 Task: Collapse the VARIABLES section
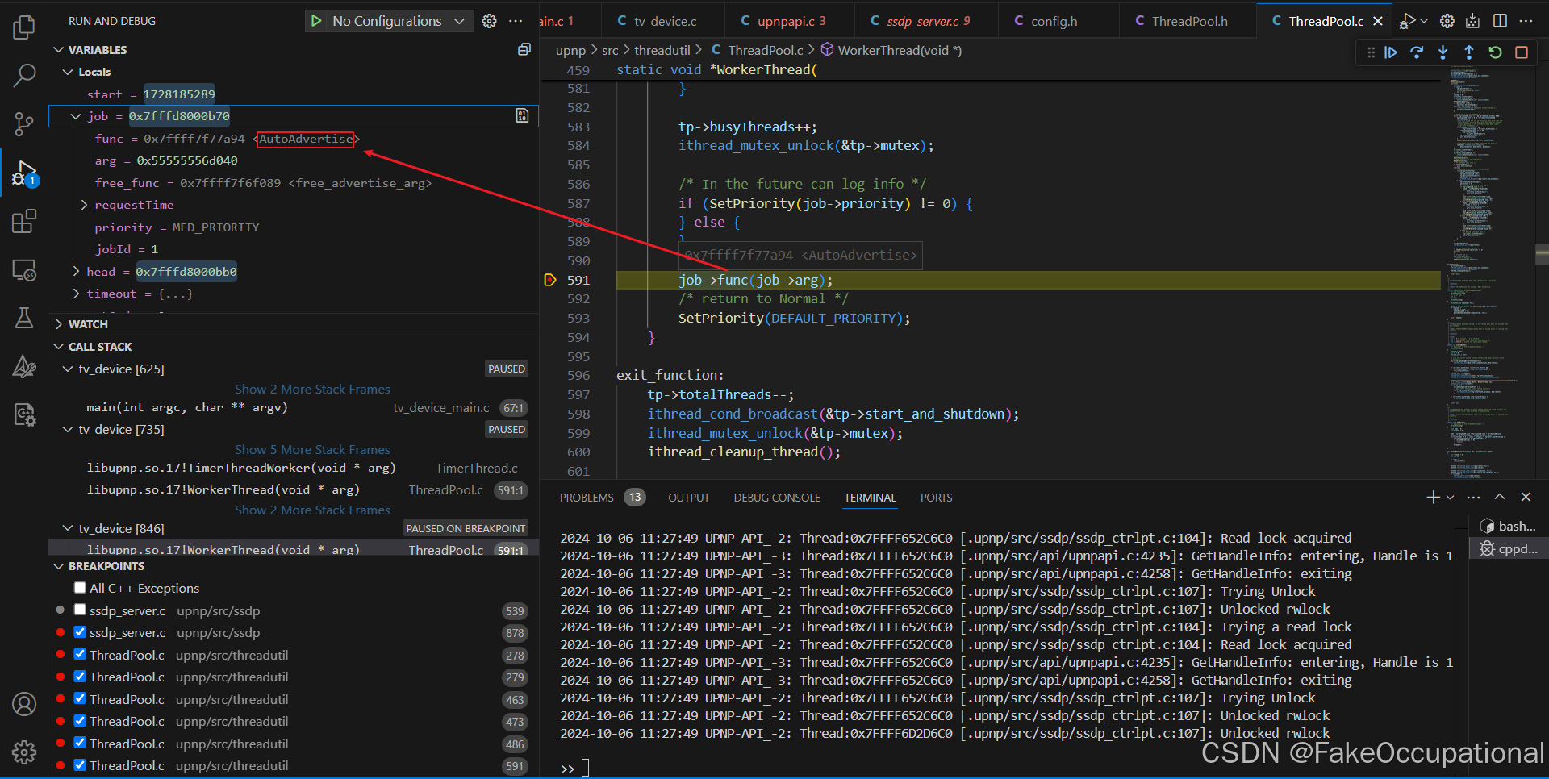(x=59, y=50)
